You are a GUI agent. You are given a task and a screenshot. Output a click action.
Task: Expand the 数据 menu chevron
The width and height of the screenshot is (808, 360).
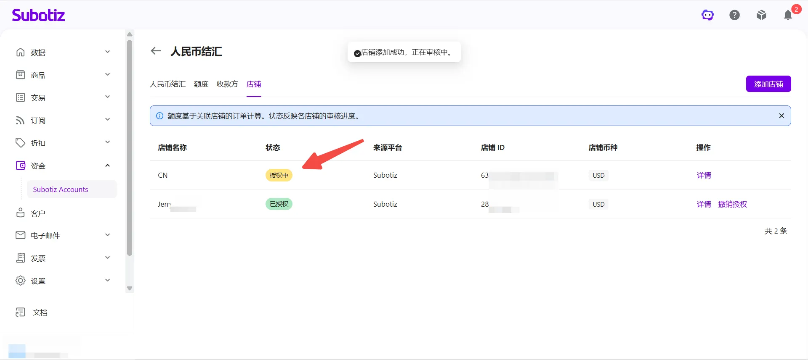(x=107, y=52)
